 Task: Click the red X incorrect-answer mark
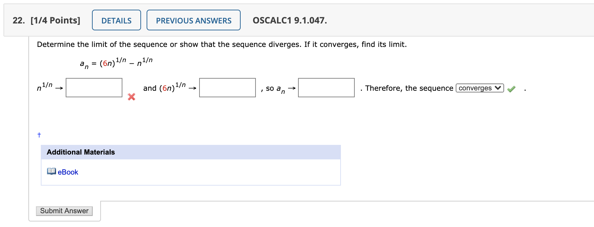click(131, 97)
